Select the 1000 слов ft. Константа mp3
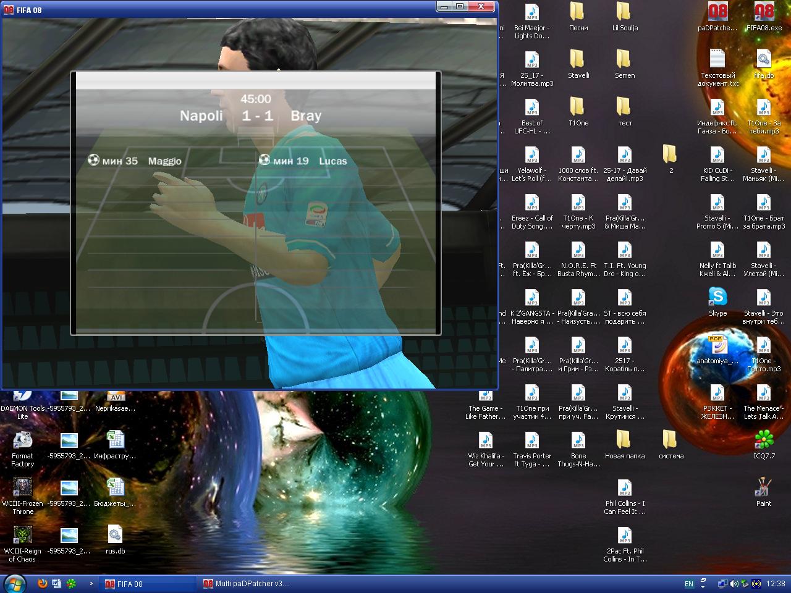This screenshot has height=593, width=791. pos(578,163)
